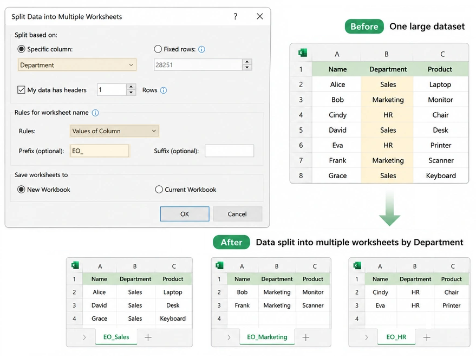
Task: Click the Department header cell in Before table
Action: point(388,69)
